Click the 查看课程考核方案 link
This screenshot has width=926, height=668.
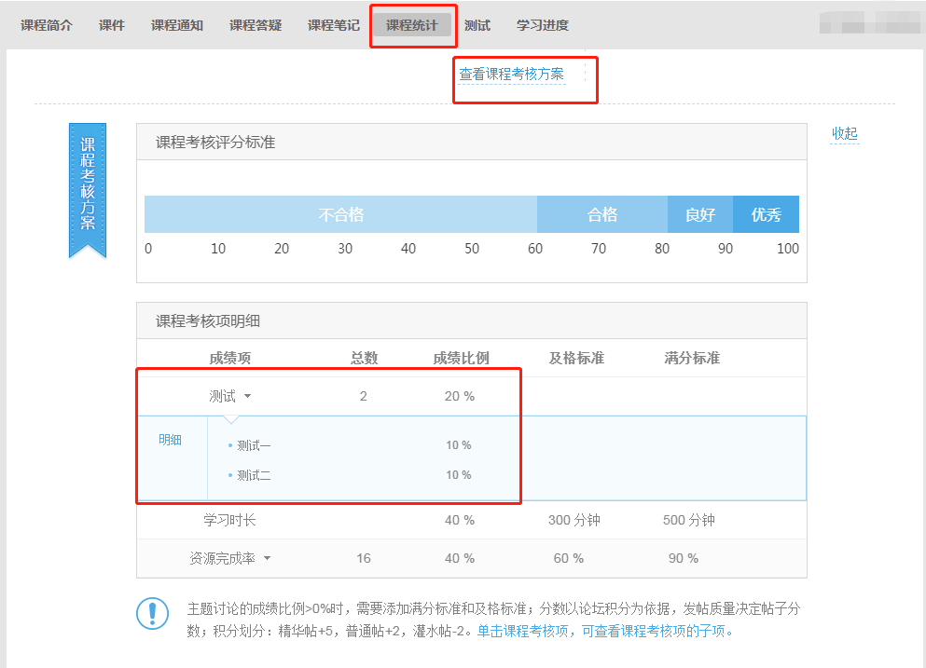511,75
